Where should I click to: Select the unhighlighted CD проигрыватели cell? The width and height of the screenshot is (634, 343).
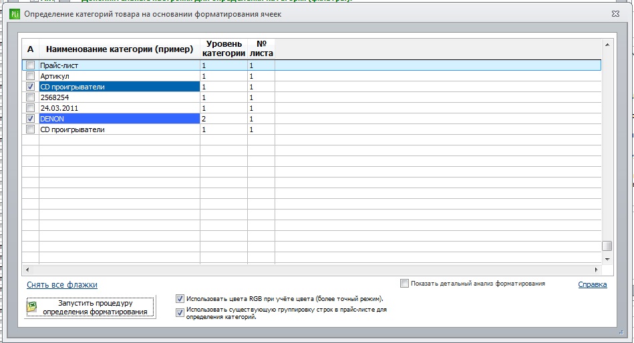click(x=120, y=129)
